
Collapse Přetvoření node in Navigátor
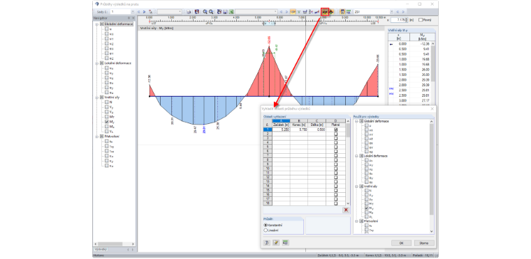point(97,136)
